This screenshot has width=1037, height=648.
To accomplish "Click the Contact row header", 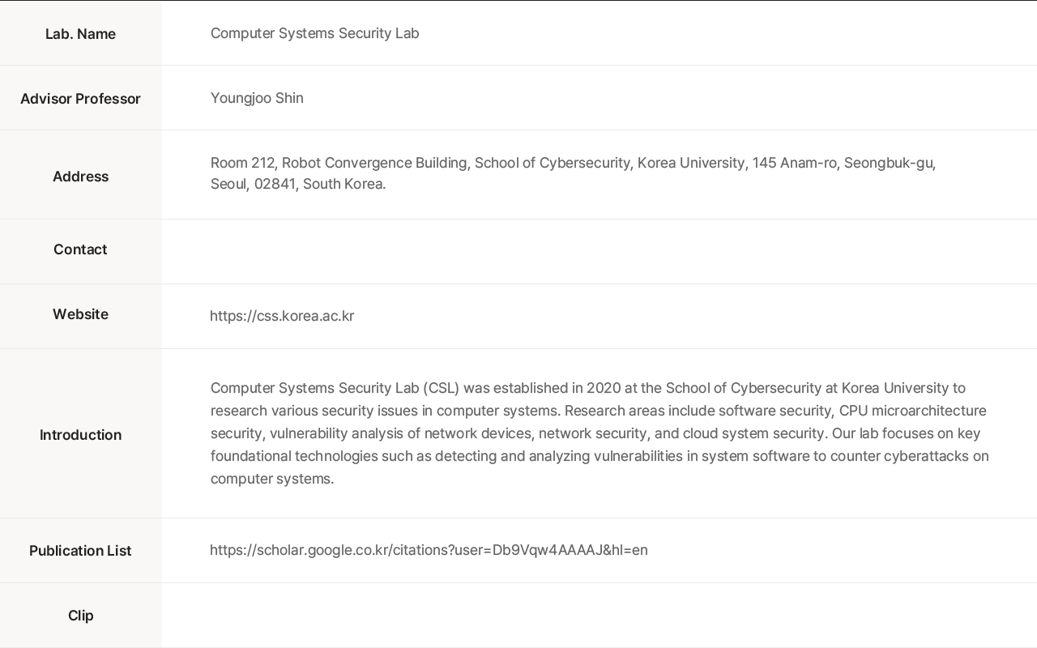I will click(x=80, y=249).
